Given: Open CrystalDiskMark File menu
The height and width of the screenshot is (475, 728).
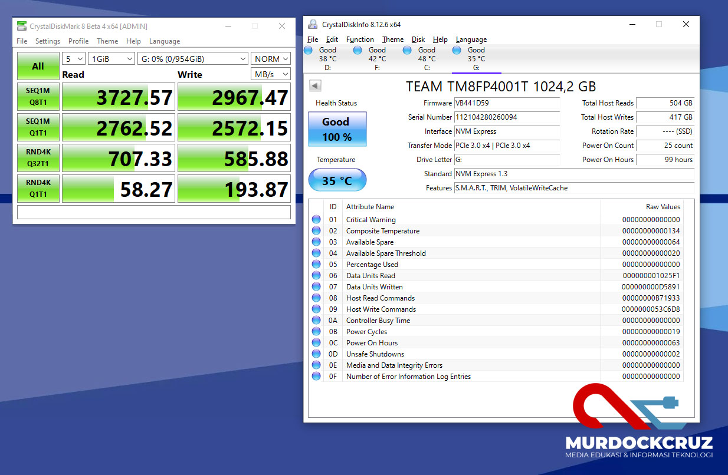Looking at the screenshot, I should [x=22, y=41].
